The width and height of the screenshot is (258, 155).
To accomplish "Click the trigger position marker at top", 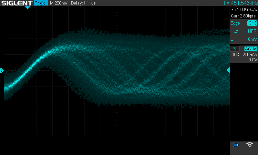I will pyautogui.click(x=27, y=7).
